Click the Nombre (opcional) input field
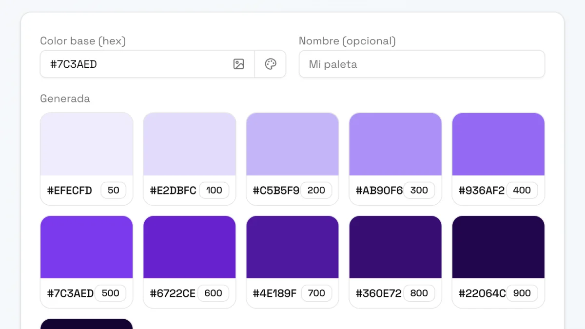This screenshot has height=329, width=585. tap(422, 64)
